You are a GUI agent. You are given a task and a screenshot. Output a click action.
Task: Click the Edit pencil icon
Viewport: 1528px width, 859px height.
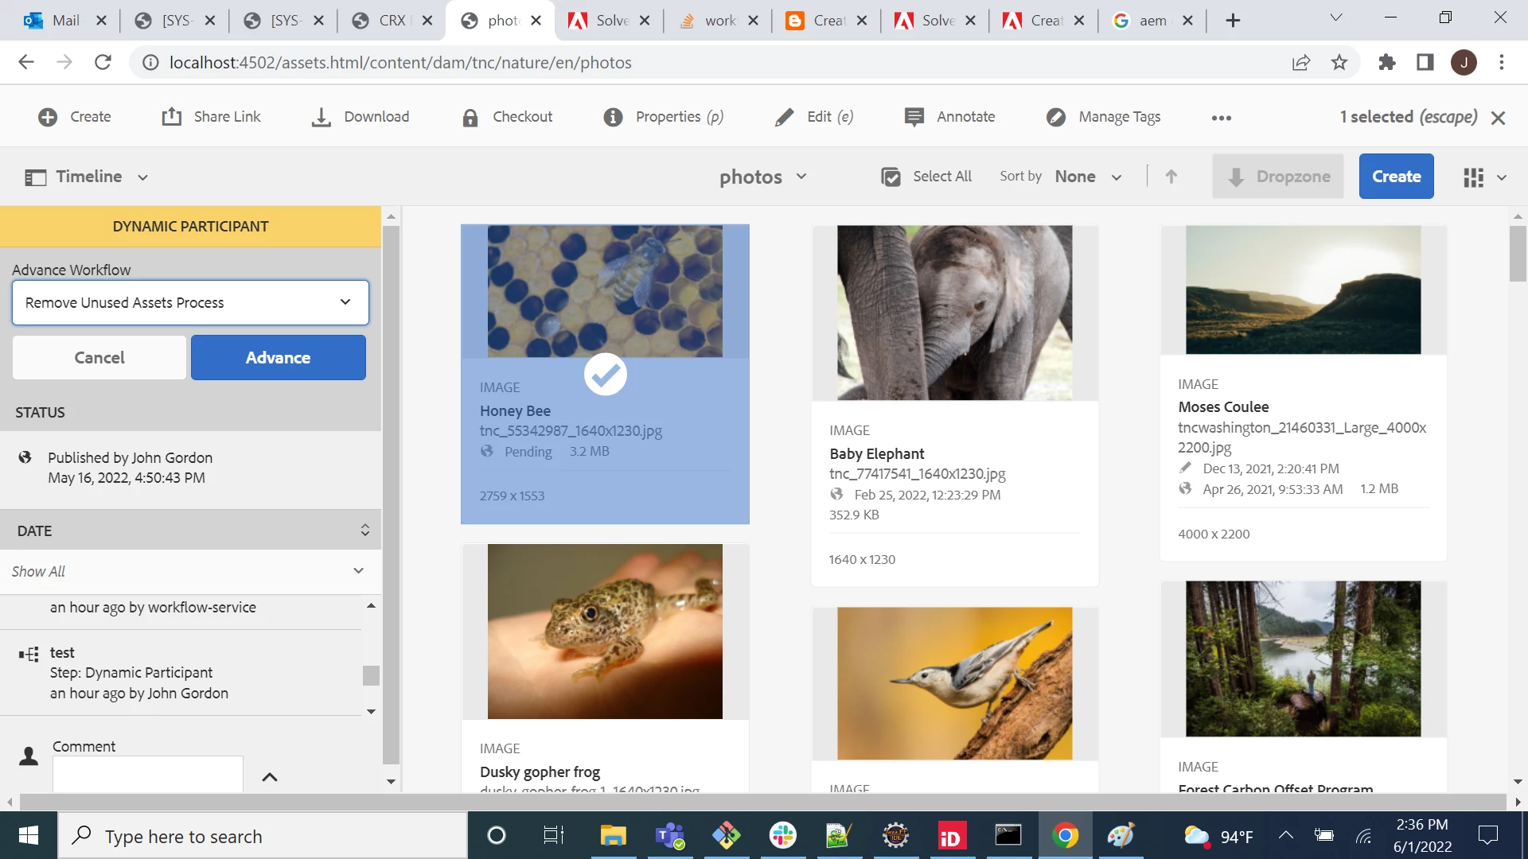click(785, 117)
